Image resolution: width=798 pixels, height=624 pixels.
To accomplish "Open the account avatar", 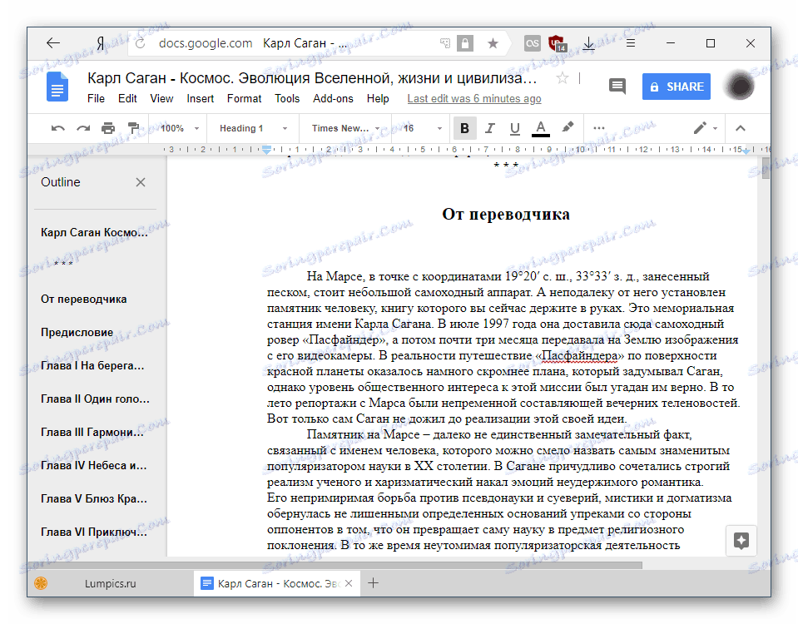I will pos(740,86).
